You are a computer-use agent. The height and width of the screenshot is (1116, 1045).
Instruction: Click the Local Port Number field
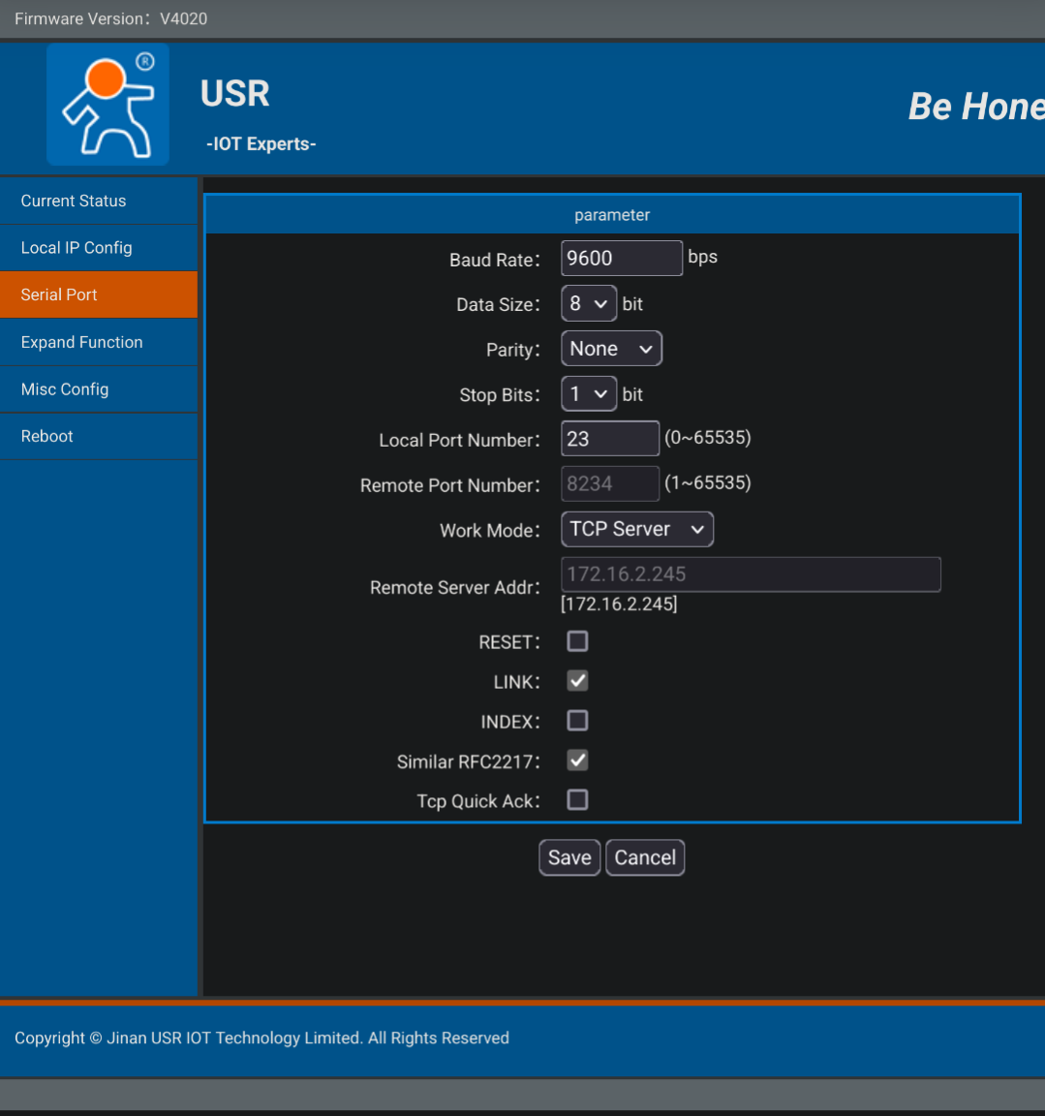[610, 439]
